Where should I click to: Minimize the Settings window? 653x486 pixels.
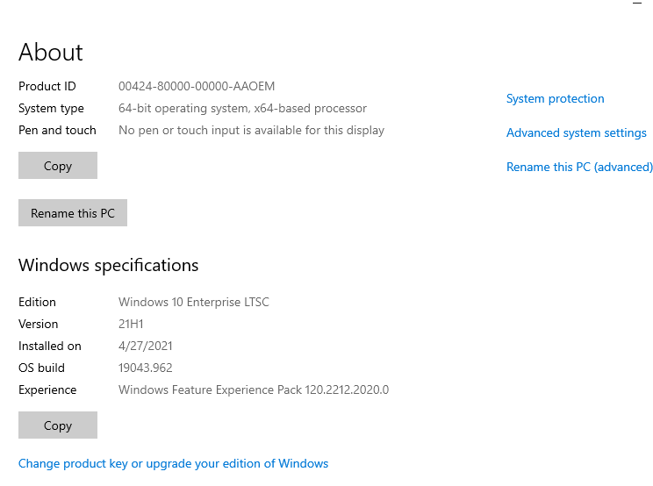pyautogui.click(x=636, y=4)
